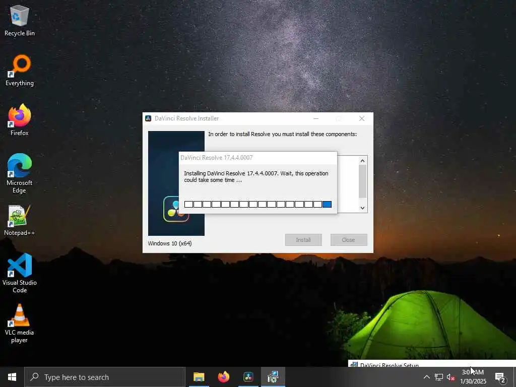Screen dimensions: 516x387
Task: Select the Microsoft Edge desktop shortcut
Action: (20, 174)
